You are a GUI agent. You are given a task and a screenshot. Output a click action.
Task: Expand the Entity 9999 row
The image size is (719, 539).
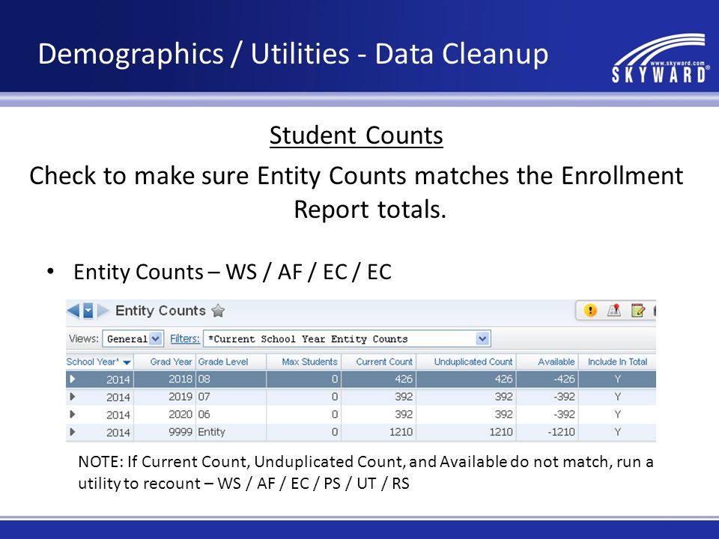tap(73, 432)
